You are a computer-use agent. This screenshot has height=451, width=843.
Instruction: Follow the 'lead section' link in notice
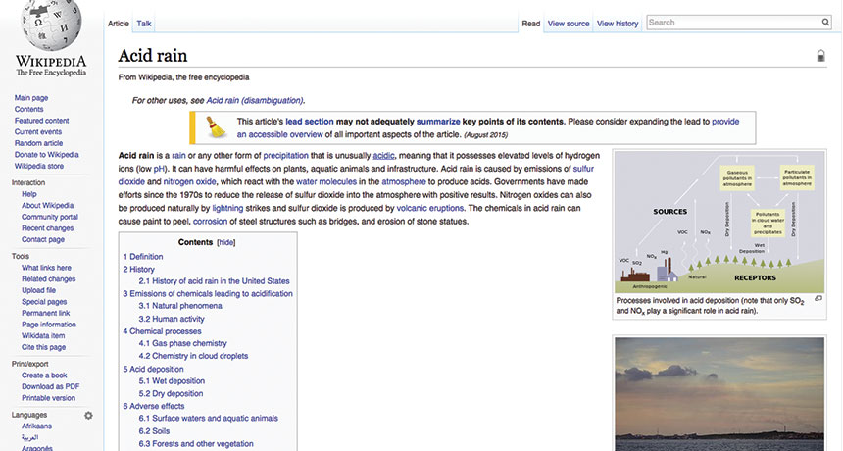[x=310, y=122]
